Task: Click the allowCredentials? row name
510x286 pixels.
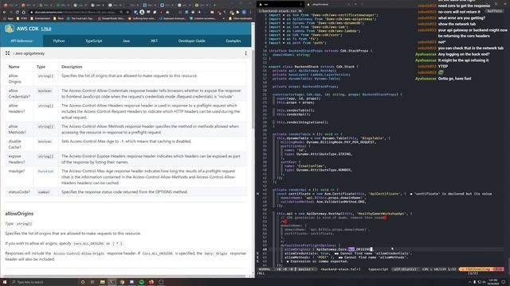Action: coord(19,94)
